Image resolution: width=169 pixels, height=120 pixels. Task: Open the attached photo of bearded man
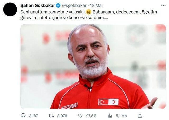(93, 66)
